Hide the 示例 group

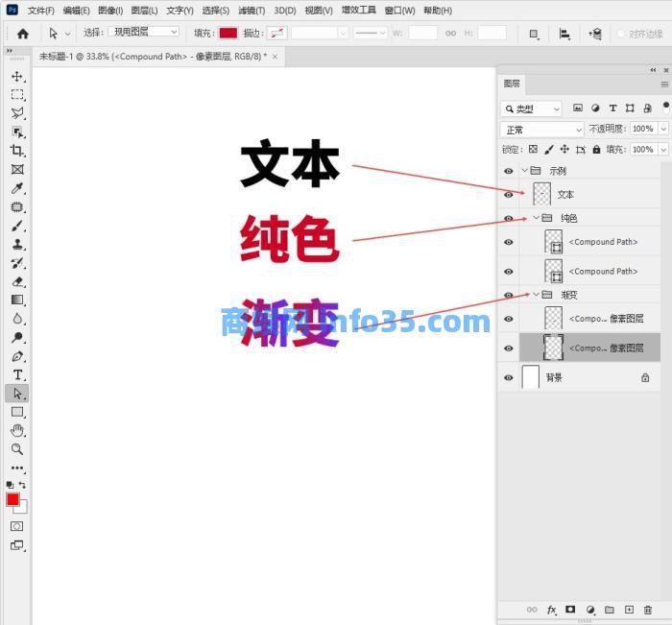click(x=509, y=171)
